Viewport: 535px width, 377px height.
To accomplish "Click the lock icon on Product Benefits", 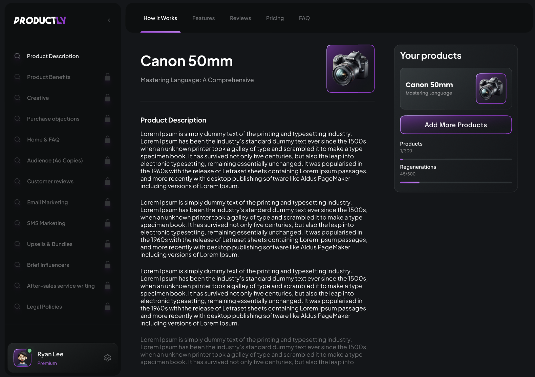I will (107, 77).
